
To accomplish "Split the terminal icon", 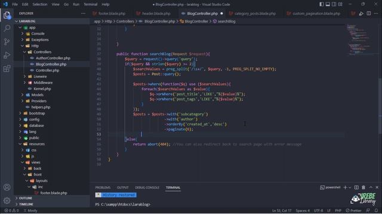I will [356, 187].
